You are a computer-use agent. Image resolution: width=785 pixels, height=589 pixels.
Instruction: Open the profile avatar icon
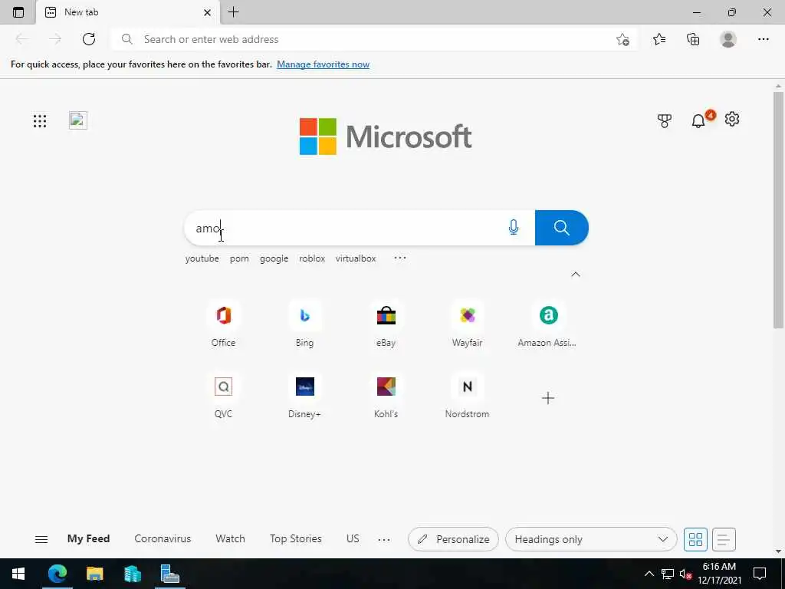(x=728, y=39)
